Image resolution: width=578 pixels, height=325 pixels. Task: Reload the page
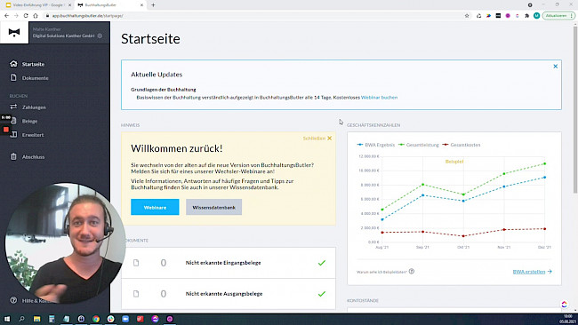[x=26, y=16]
